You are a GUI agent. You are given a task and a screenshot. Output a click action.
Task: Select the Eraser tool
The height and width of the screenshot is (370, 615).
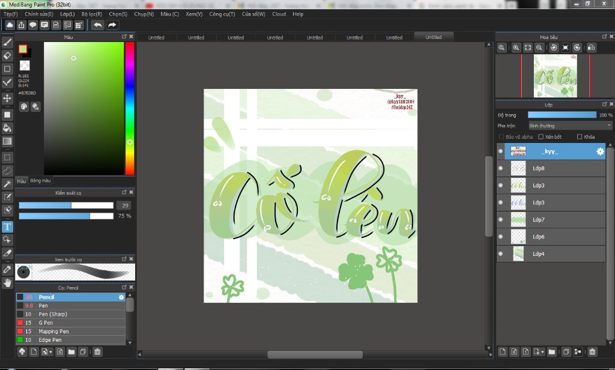point(7,55)
